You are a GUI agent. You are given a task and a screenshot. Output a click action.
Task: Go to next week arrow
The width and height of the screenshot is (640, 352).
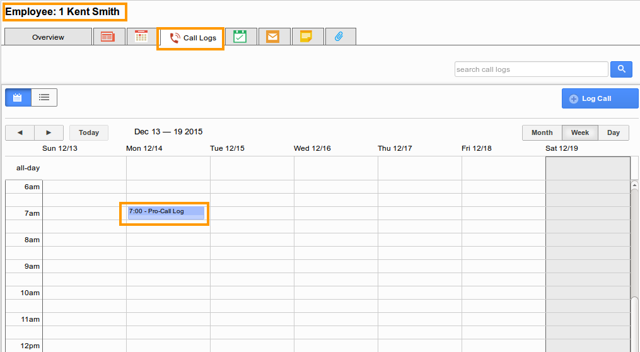(x=49, y=132)
